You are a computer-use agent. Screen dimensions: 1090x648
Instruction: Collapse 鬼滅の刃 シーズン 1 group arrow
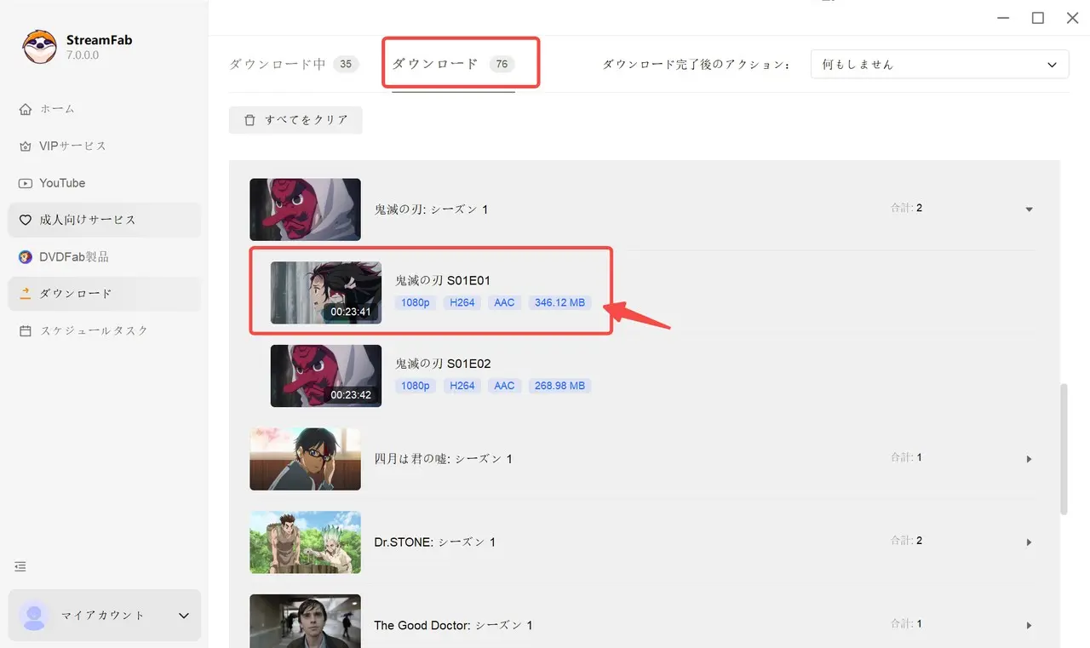click(1029, 209)
